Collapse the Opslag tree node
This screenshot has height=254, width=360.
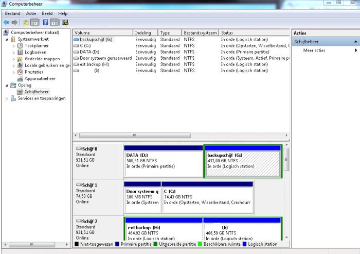pos(6,86)
